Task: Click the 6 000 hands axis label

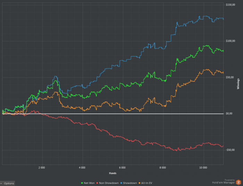Action: 122,168
